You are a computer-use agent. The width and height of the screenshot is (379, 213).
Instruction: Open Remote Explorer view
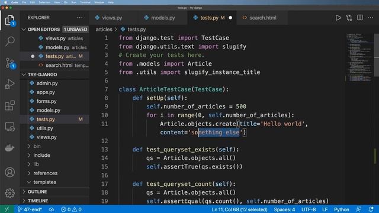(9, 127)
